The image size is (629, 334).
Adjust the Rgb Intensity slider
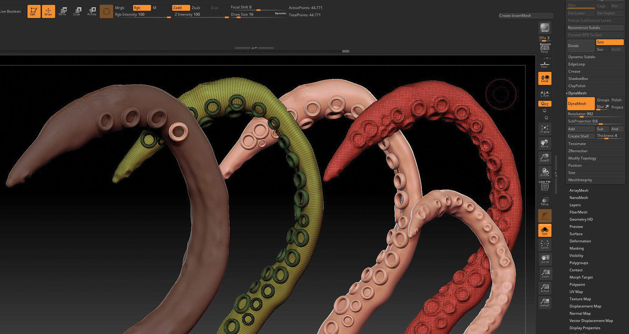143,15
